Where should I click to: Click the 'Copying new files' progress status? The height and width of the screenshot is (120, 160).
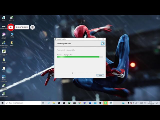[x=68, y=55]
